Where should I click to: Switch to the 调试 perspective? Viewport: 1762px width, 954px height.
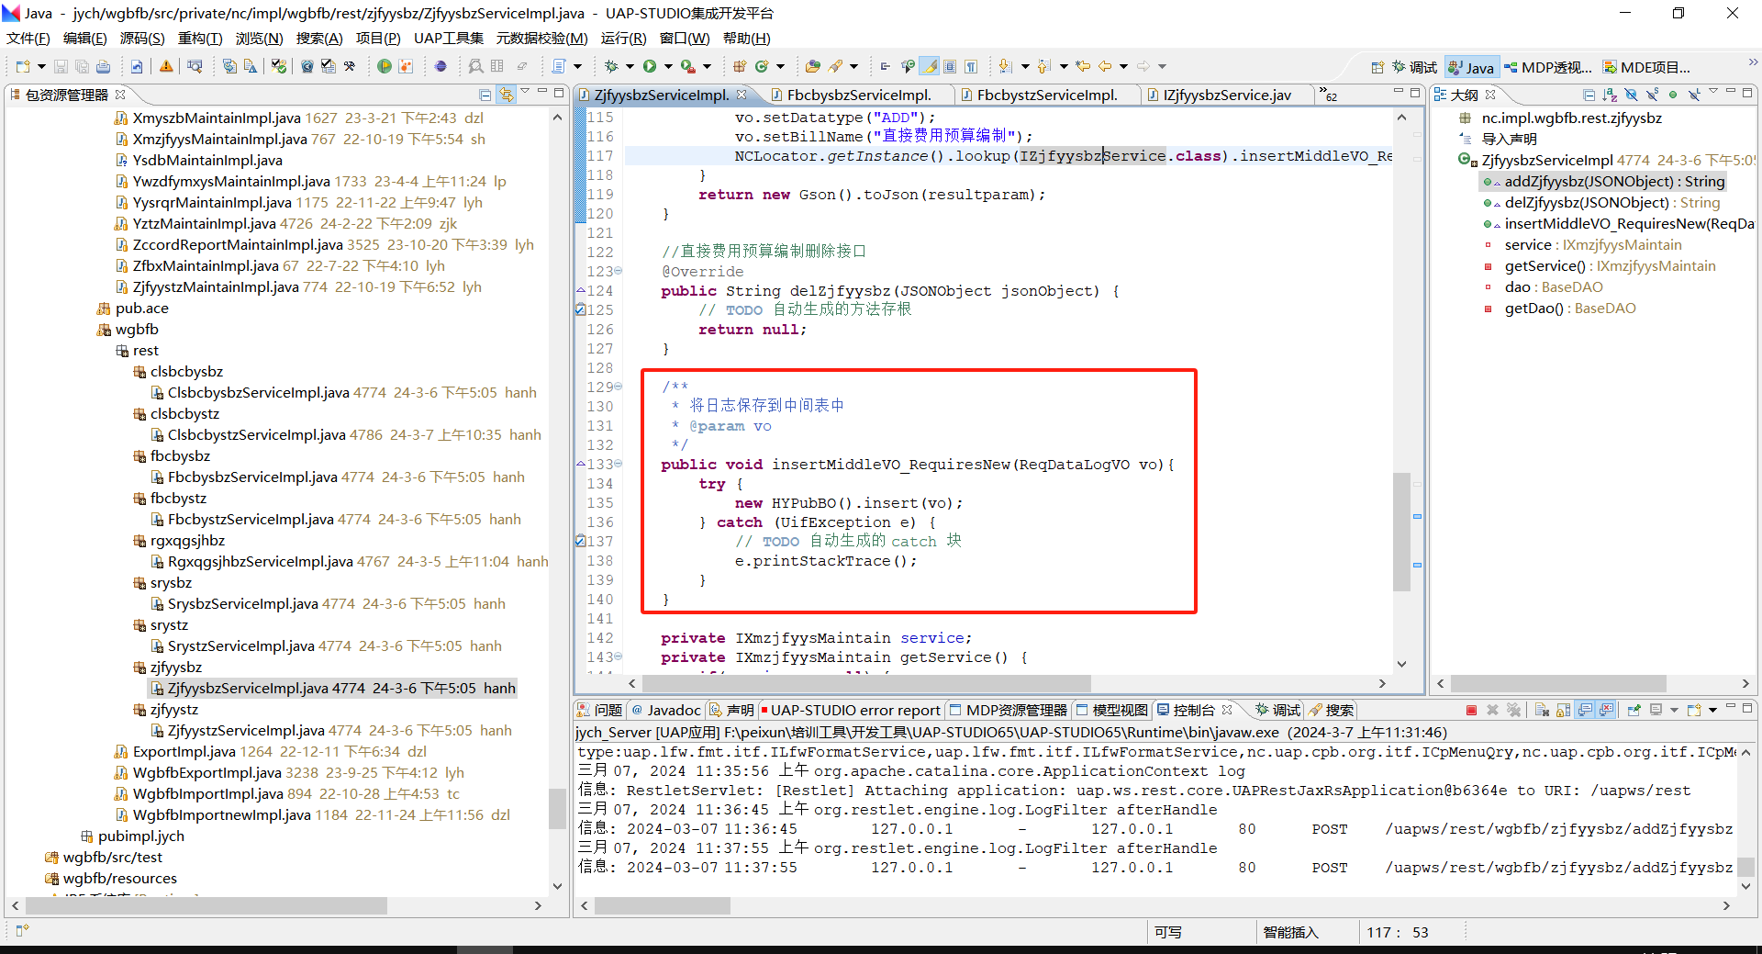point(1414,67)
